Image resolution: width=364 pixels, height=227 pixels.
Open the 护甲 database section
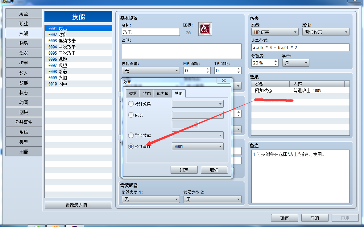click(24, 63)
